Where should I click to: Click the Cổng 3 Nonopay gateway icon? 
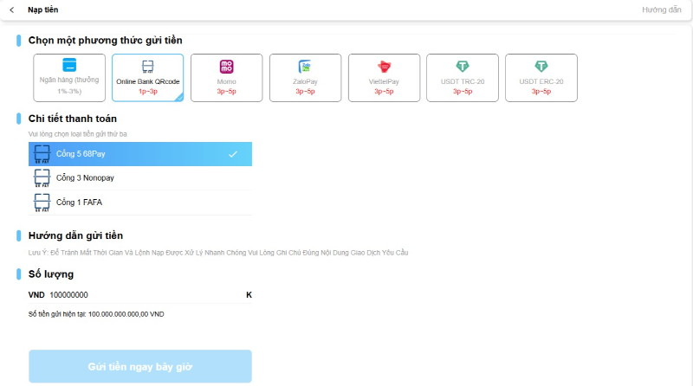42,178
